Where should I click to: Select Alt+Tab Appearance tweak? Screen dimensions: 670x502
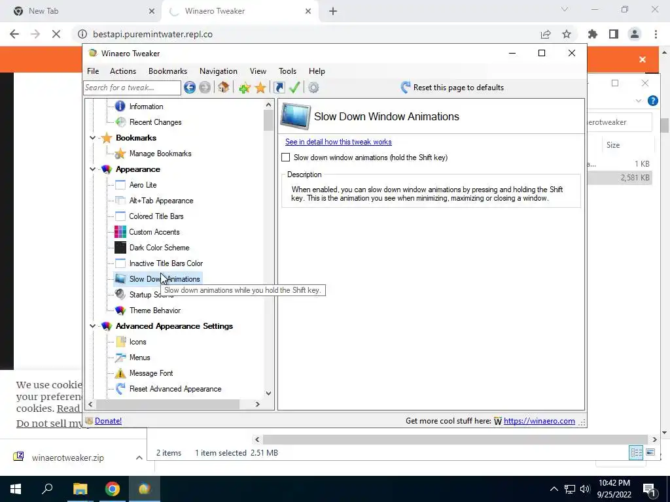click(161, 201)
